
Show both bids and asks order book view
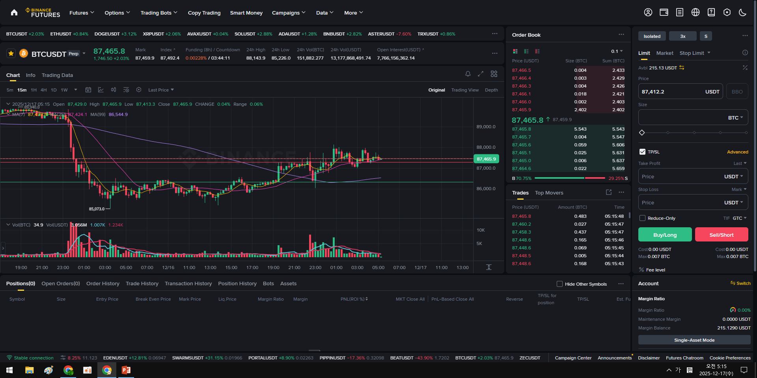pyautogui.click(x=515, y=51)
